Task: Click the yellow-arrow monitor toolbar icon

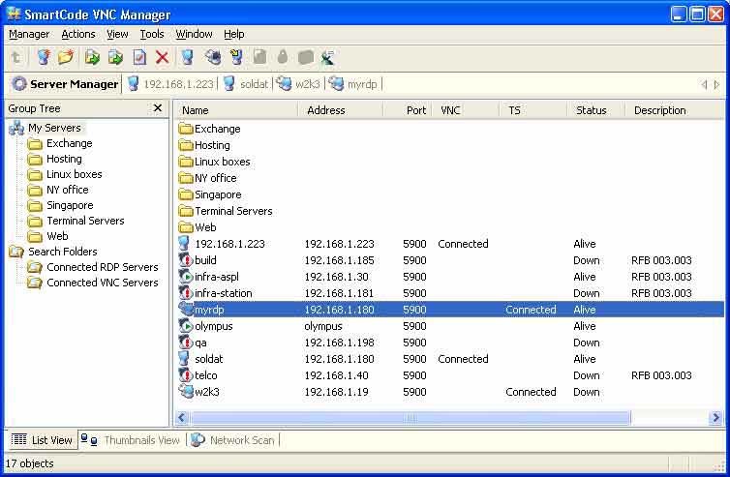Action: [x=236, y=57]
